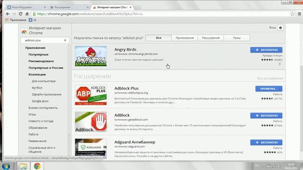Open the Angry Birds thumbnail

91,56
